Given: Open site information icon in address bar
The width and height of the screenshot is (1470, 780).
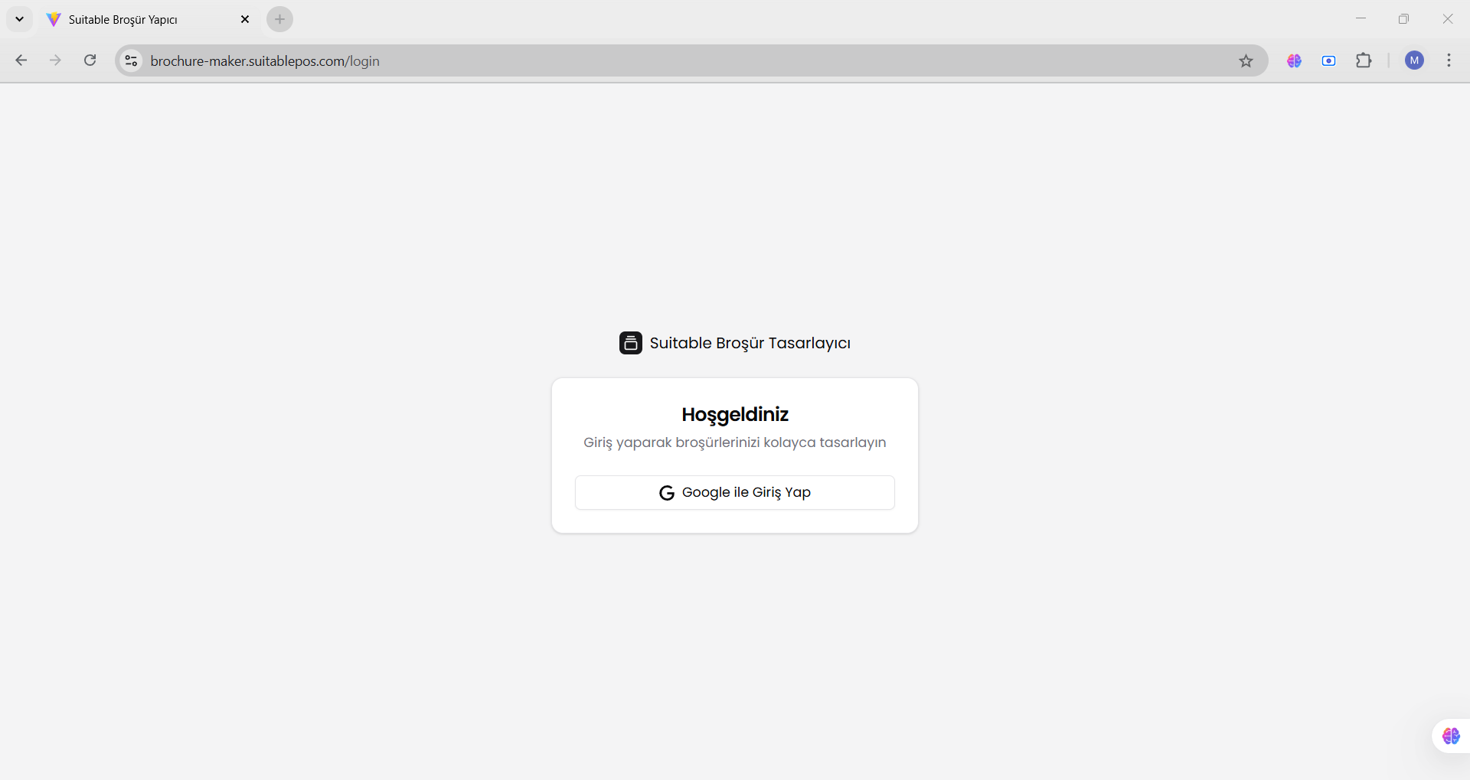Looking at the screenshot, I should point(132,60).
